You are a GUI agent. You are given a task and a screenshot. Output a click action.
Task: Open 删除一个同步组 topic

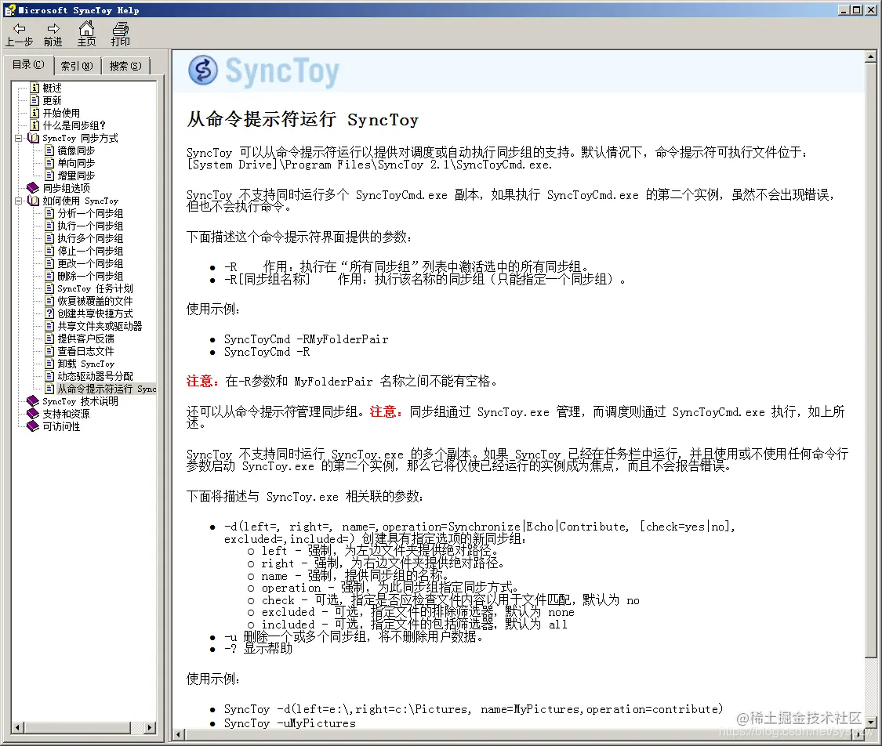pos(90,276)
